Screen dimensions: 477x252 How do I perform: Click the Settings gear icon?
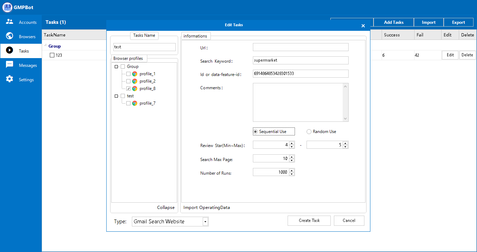(9, 79)
